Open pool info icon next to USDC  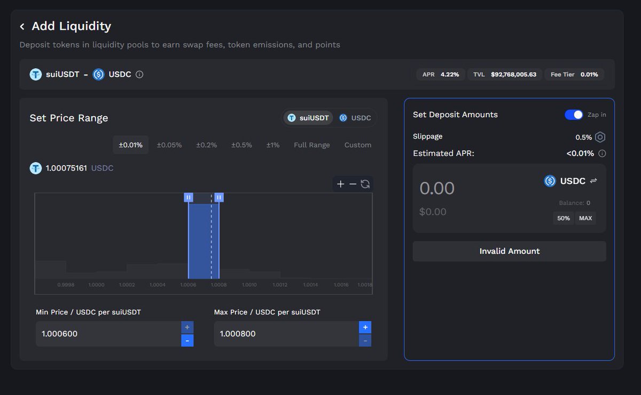tap(139, 75)
